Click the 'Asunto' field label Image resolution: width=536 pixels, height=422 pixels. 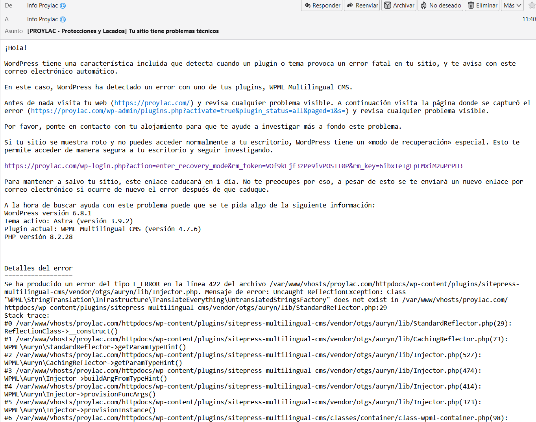click(x=14, y=31)
